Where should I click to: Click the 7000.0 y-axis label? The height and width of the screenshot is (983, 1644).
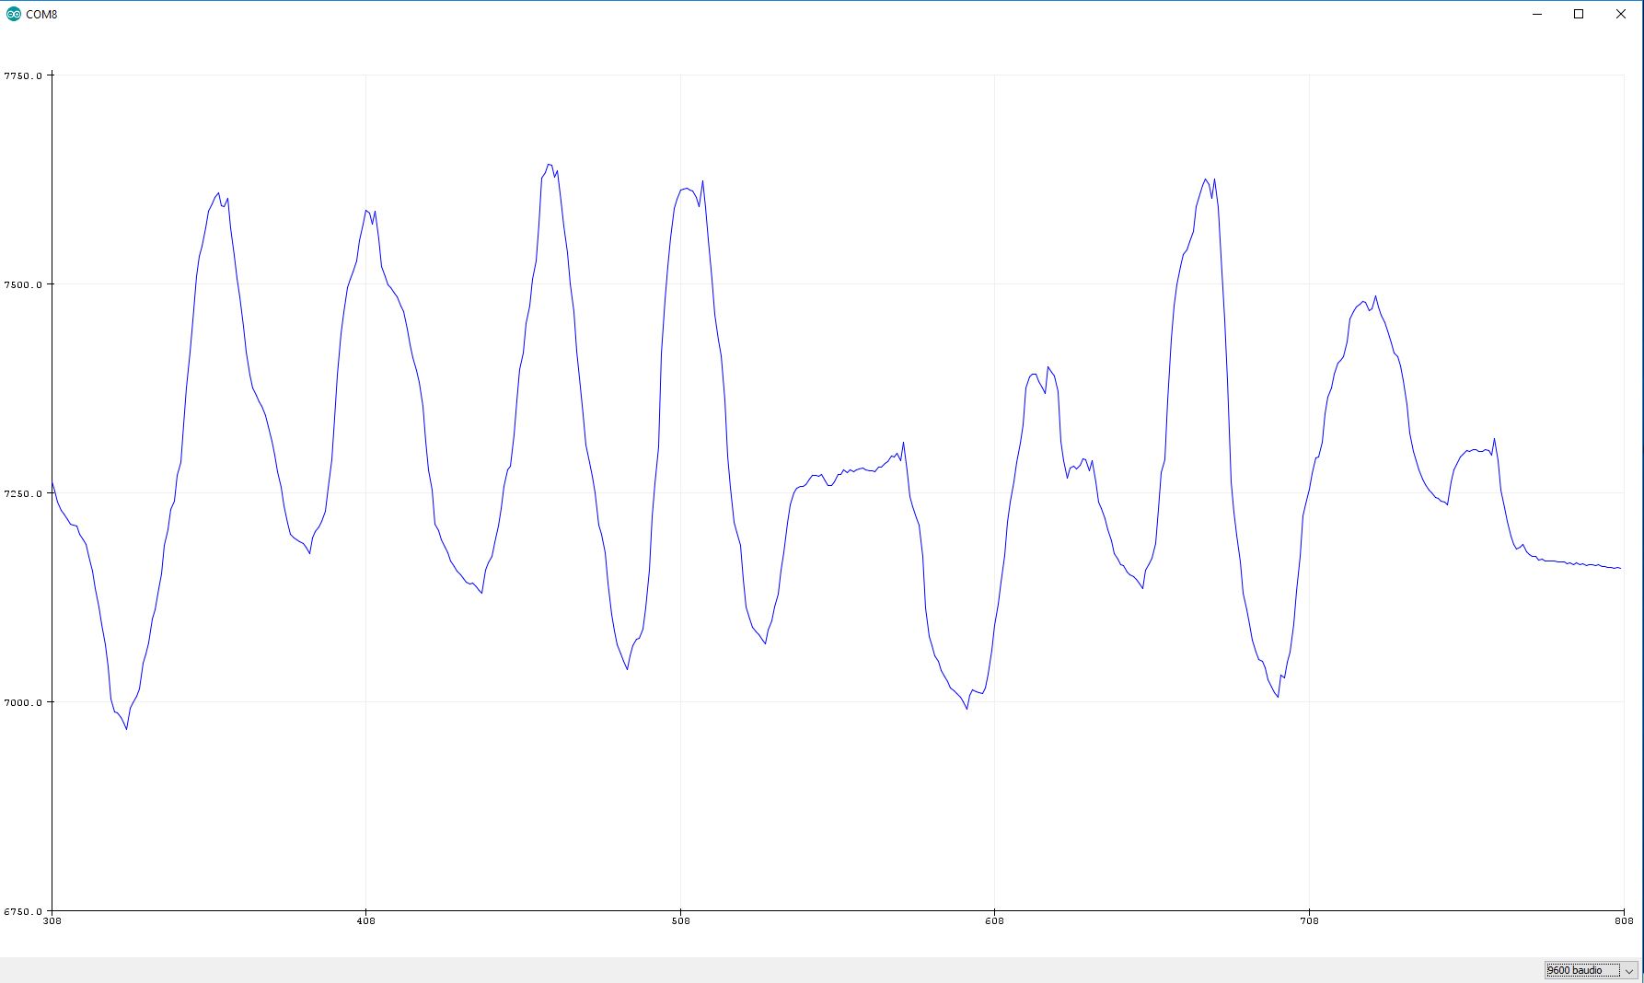tap(23, 702)
